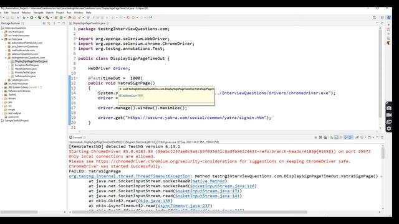Switch to the Java perspective icon
This screenshot has width=399, height=224.
(388, 17)
